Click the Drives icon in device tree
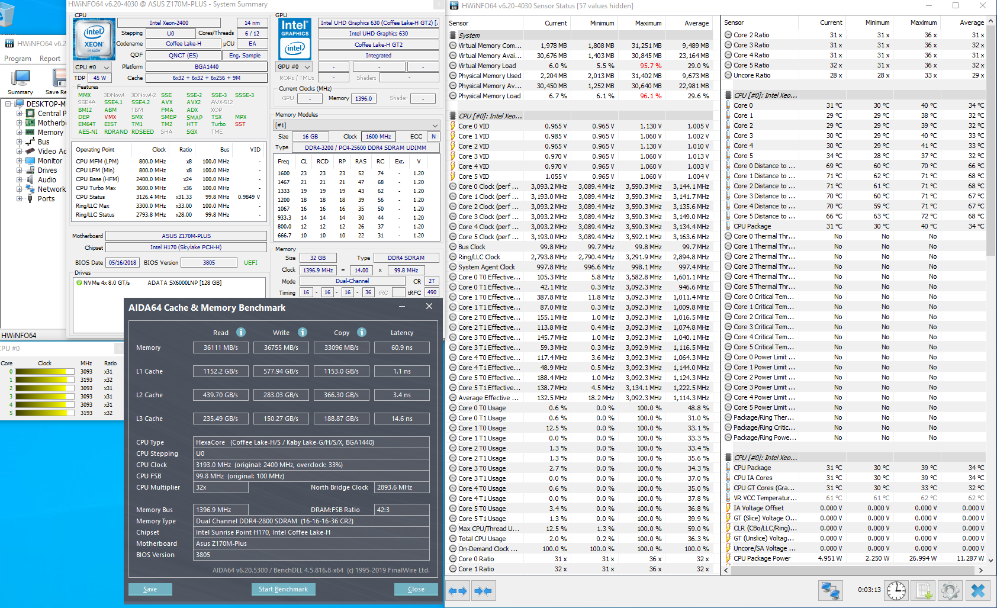This screenshot has width=997, height=608. pyautogui.click(x=30, y=170)
